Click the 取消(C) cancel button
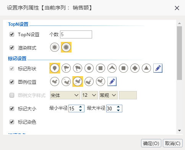The height and width of the screenshot is (150, 185). pyautogui.click(x=173, y=144)
